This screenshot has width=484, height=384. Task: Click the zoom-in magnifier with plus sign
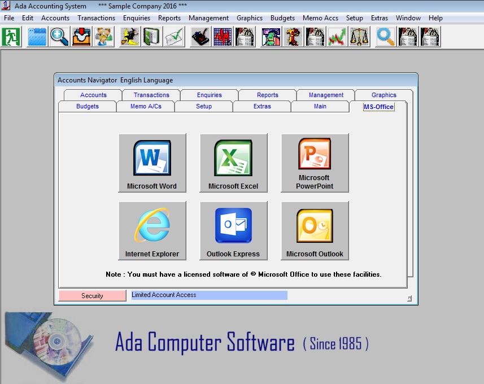point(59,37)
